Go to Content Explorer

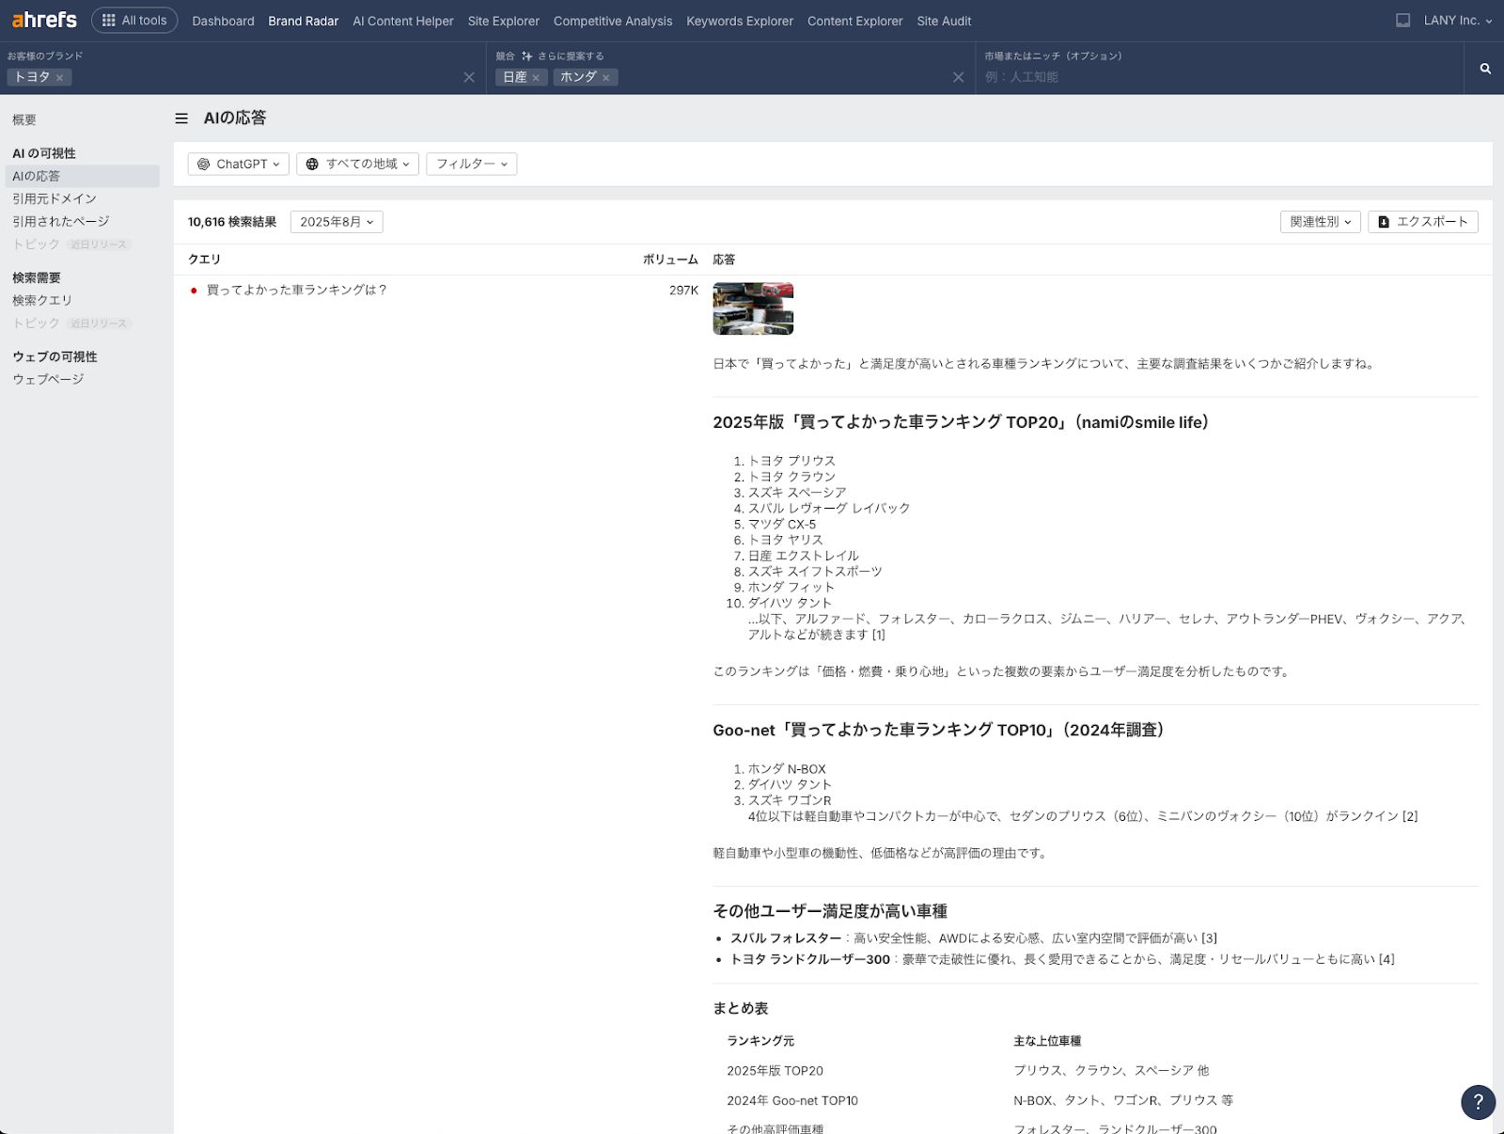tap(854, 21)
